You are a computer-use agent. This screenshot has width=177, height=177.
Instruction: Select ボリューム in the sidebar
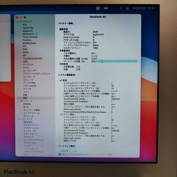pos(28,116)
